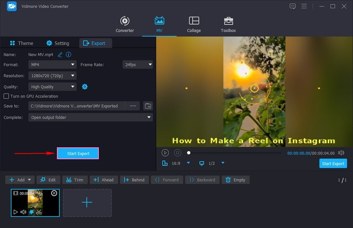This screenshot has height=228, width=353.
Task: Click the highlighted Start Export button
Action: click(x=78, y=153)
